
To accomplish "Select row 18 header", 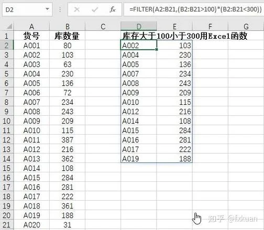I will 6,196.
